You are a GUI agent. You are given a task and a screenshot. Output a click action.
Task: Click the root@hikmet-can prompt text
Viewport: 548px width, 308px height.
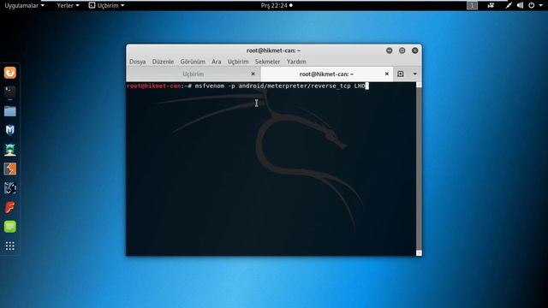154,86
